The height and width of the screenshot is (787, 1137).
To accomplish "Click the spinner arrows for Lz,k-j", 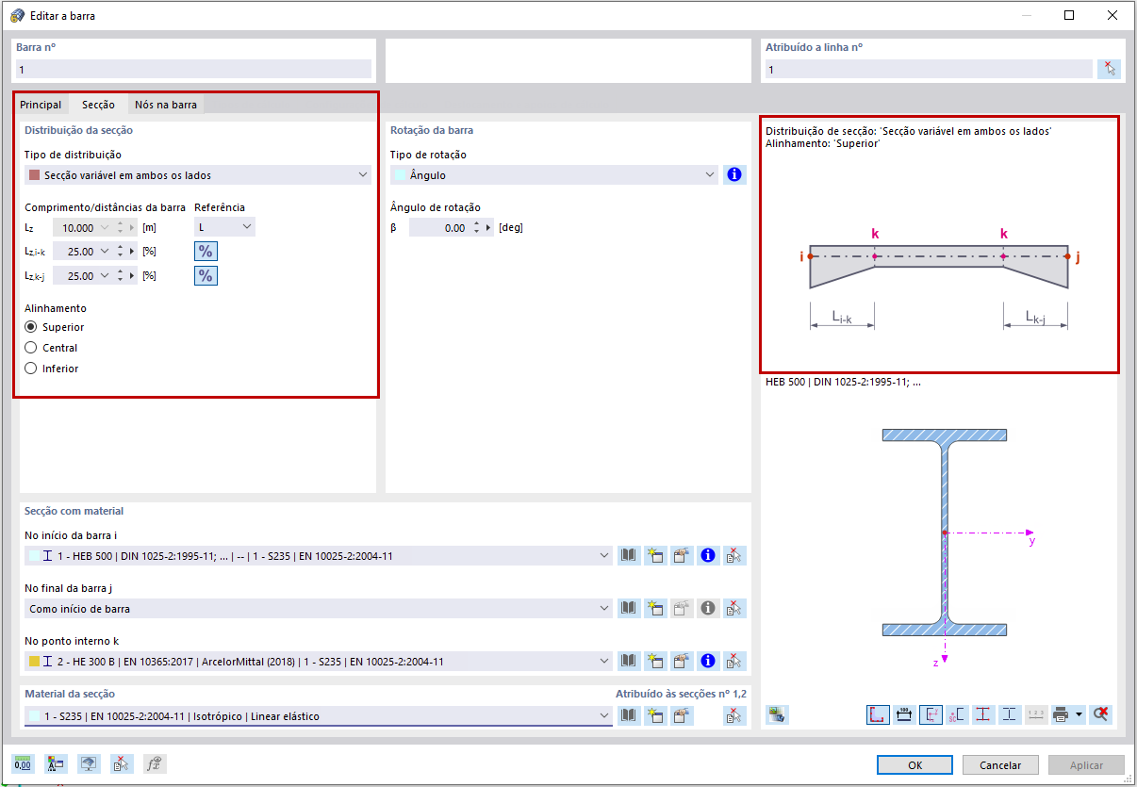I will (120, 276).
